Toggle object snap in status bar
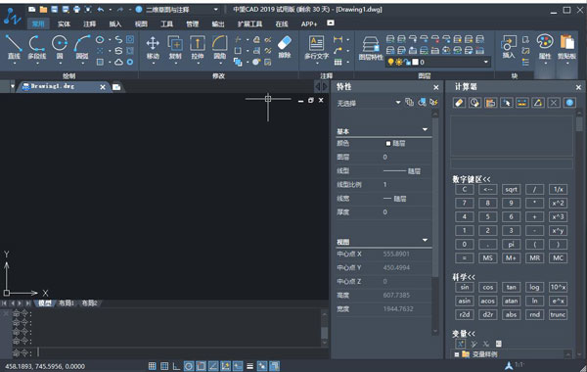Viewport: 587px width, 372px height. pyautogui.click(x=201, y=366)
